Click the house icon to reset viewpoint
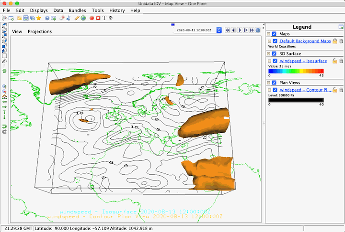This screenshot has width=345, height=232. [4, 96]
